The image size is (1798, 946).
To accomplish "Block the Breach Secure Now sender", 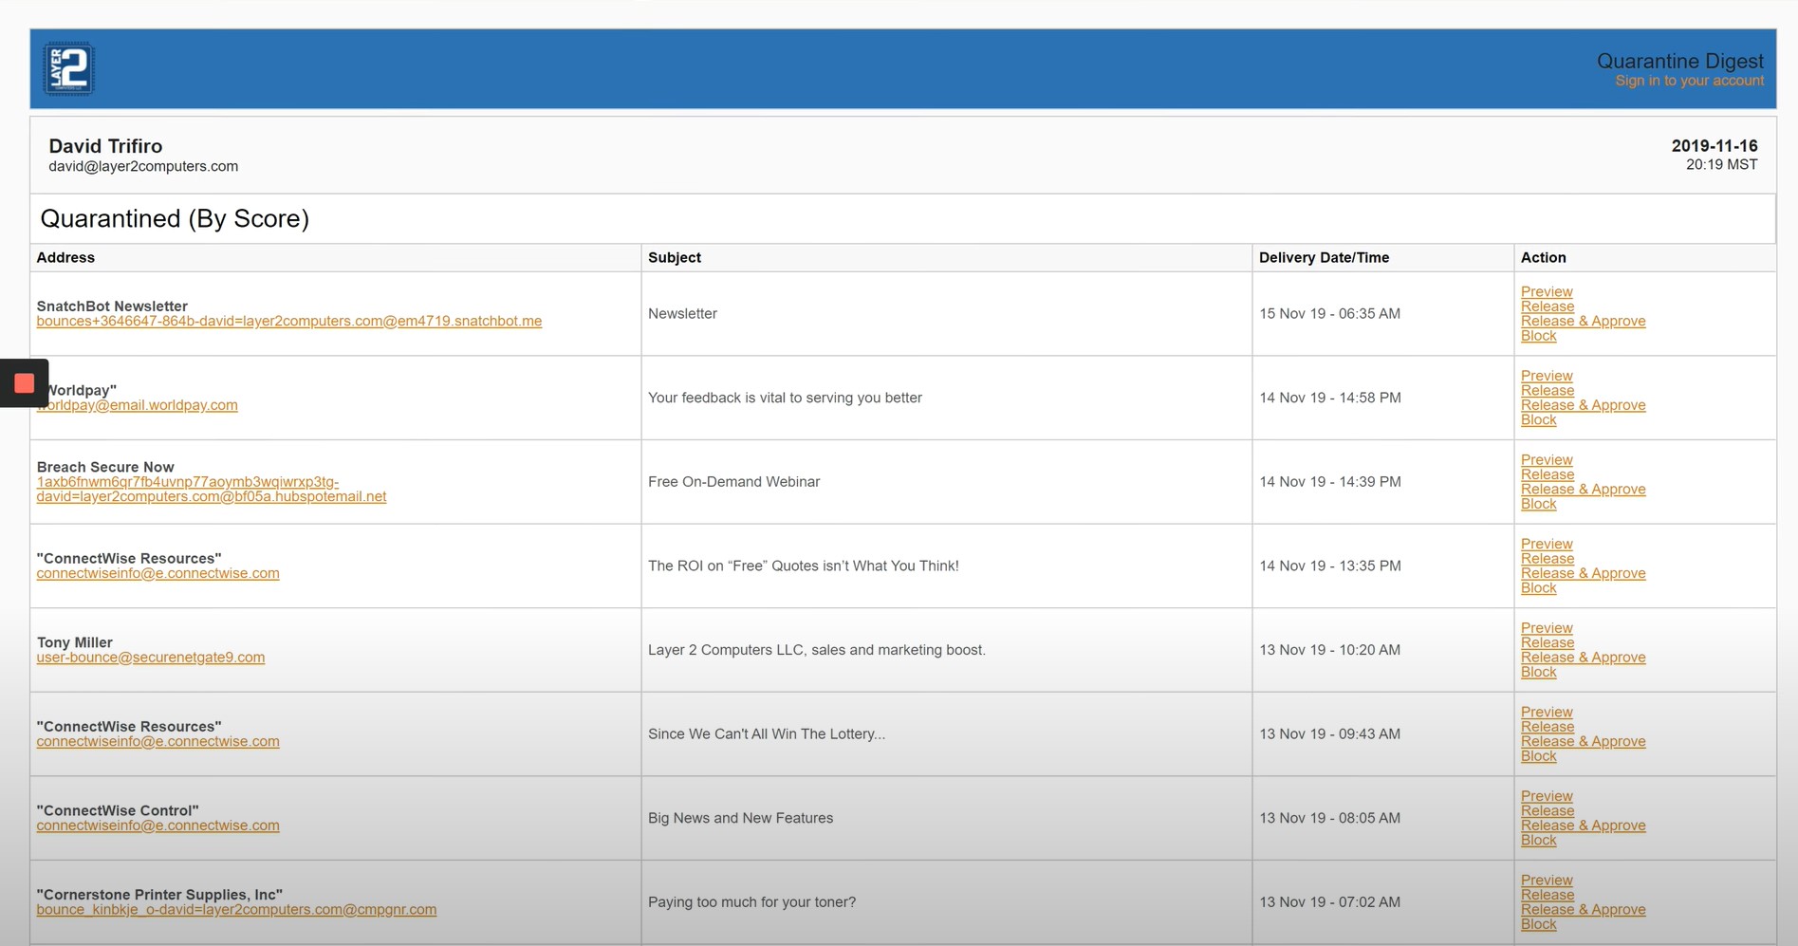I will (x=1538, y=504).
